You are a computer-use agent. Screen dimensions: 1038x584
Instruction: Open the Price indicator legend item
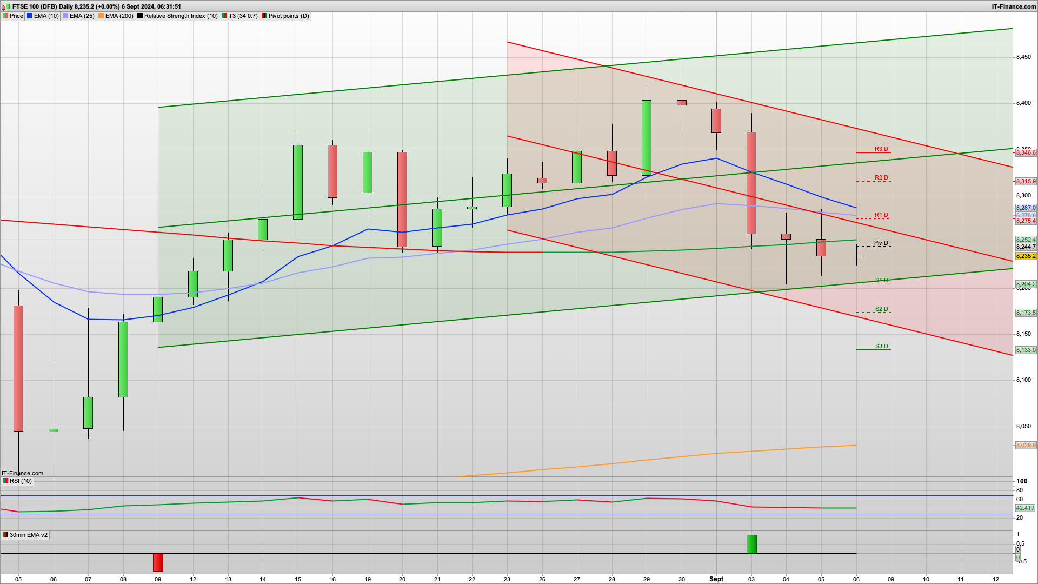click(x=13, y=16)
